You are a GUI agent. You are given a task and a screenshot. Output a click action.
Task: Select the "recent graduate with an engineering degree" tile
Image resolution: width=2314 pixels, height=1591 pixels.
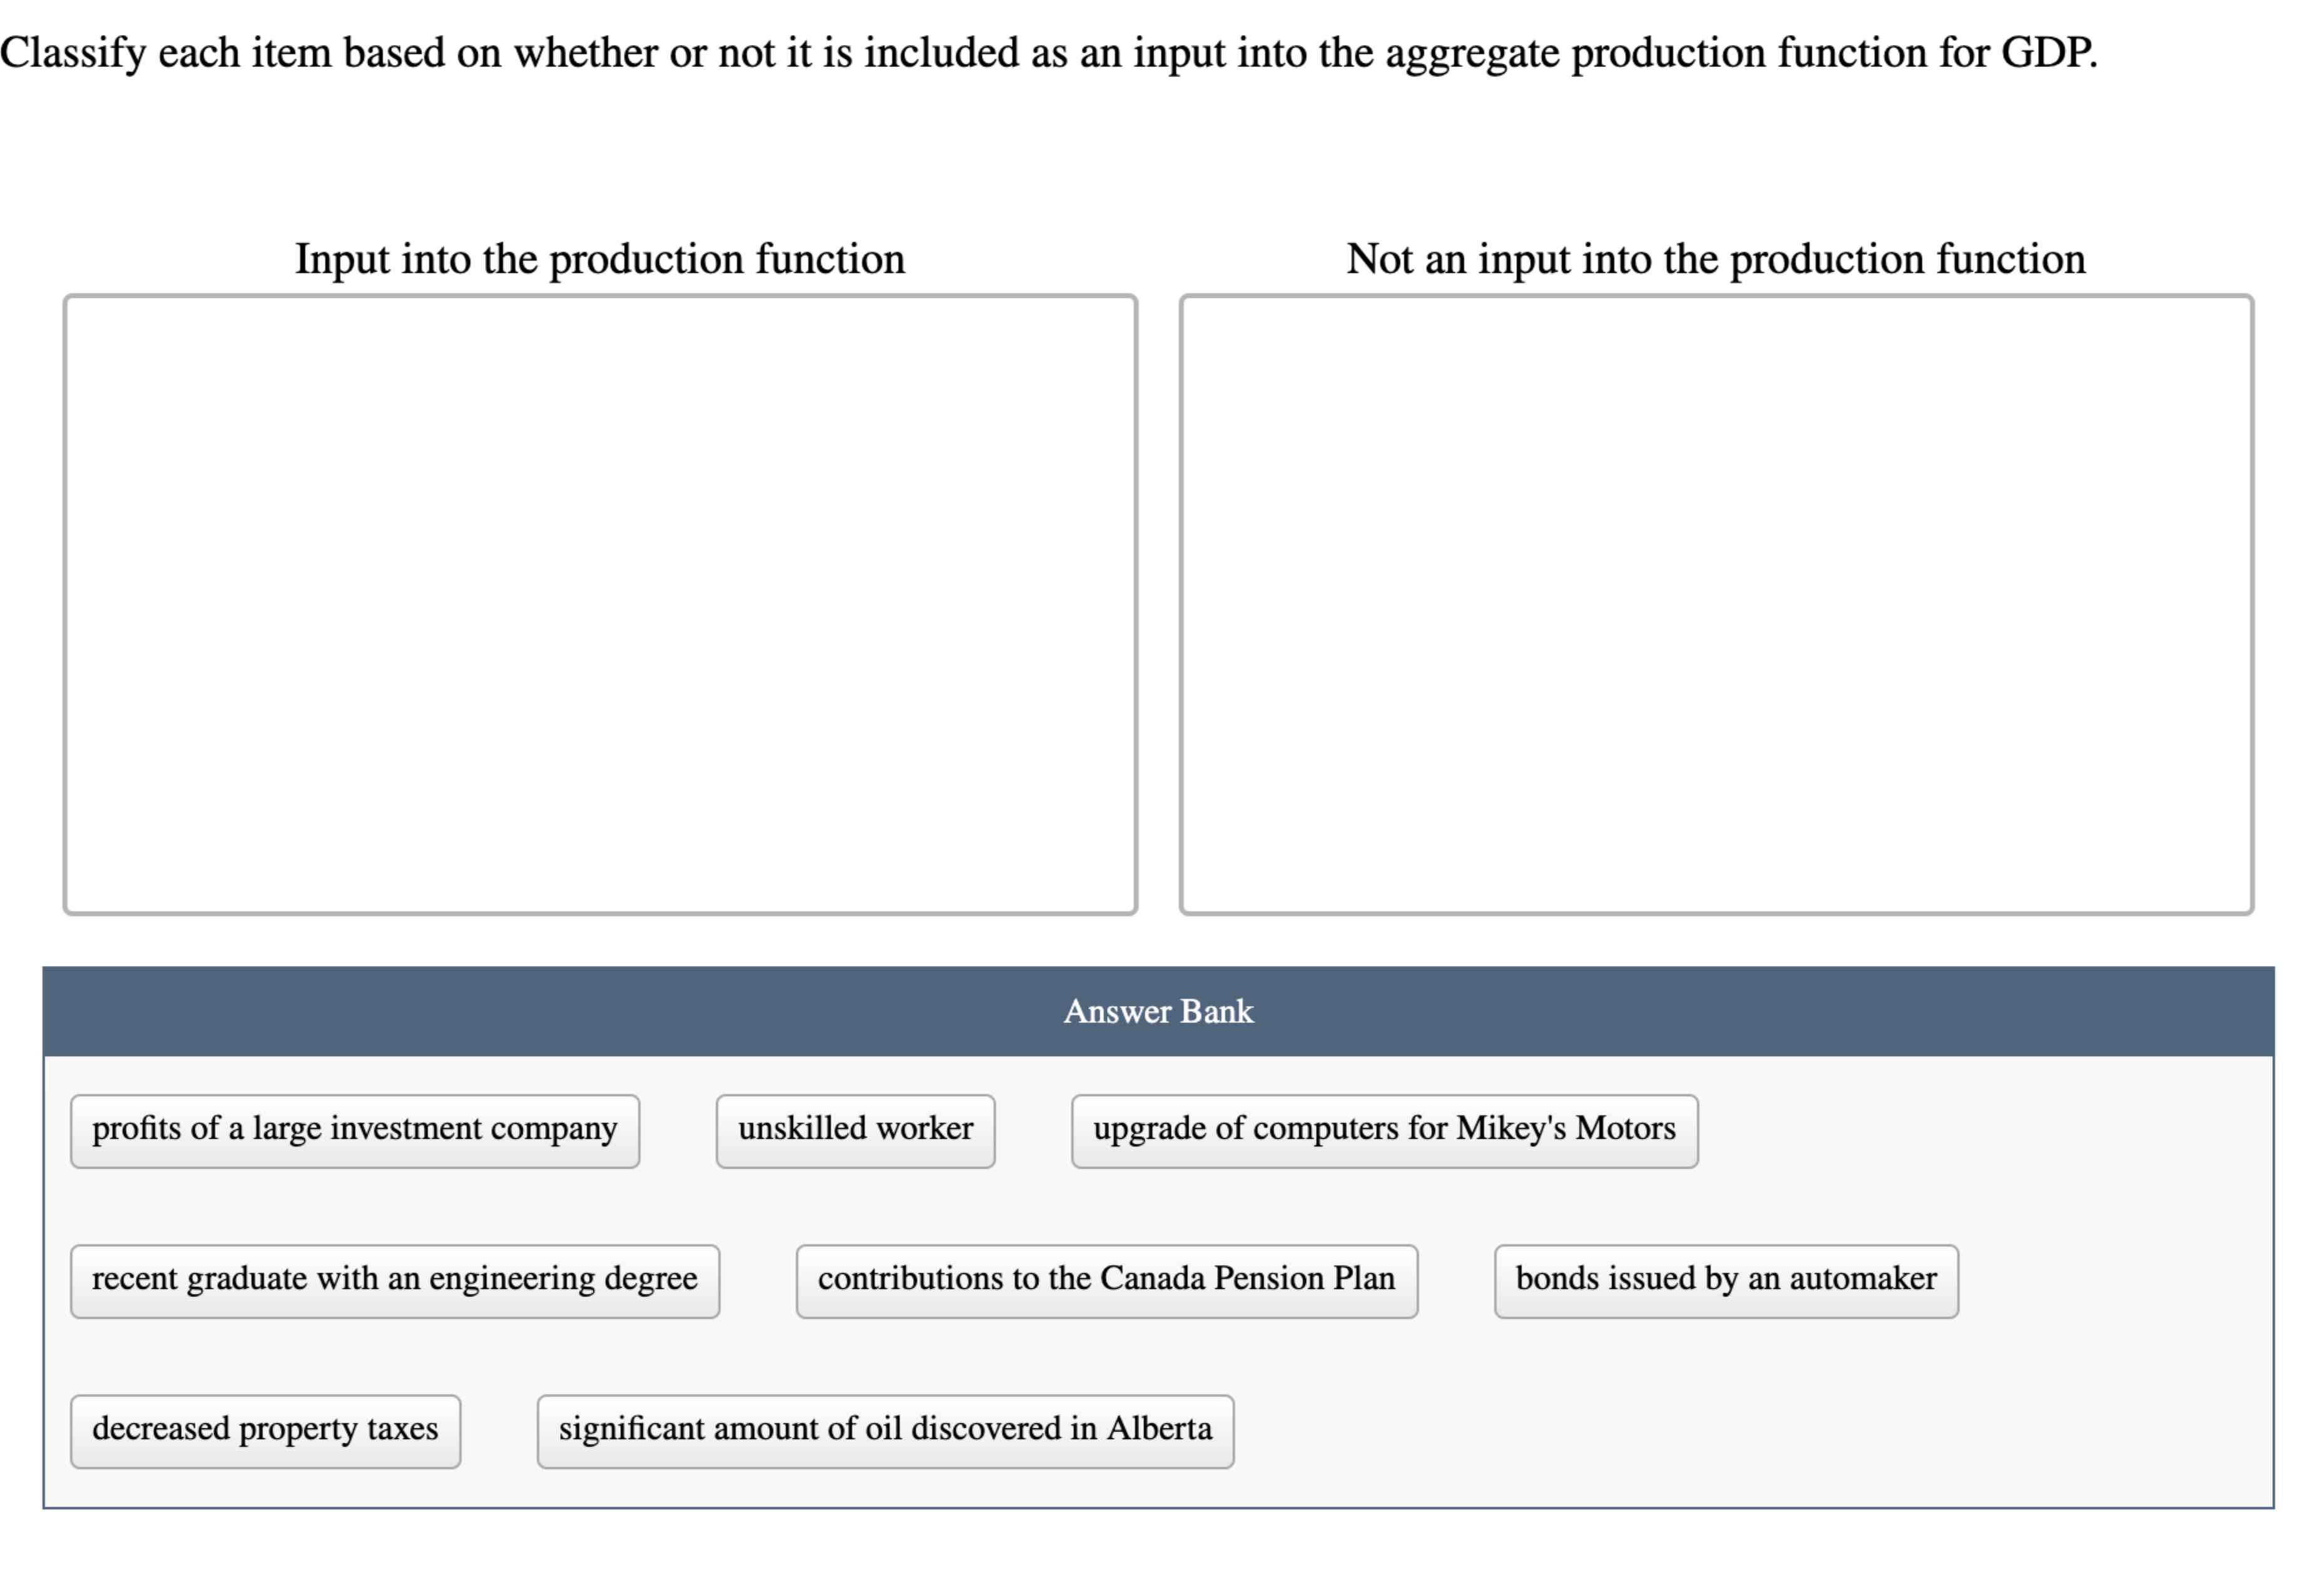[x=395, y=1280]
